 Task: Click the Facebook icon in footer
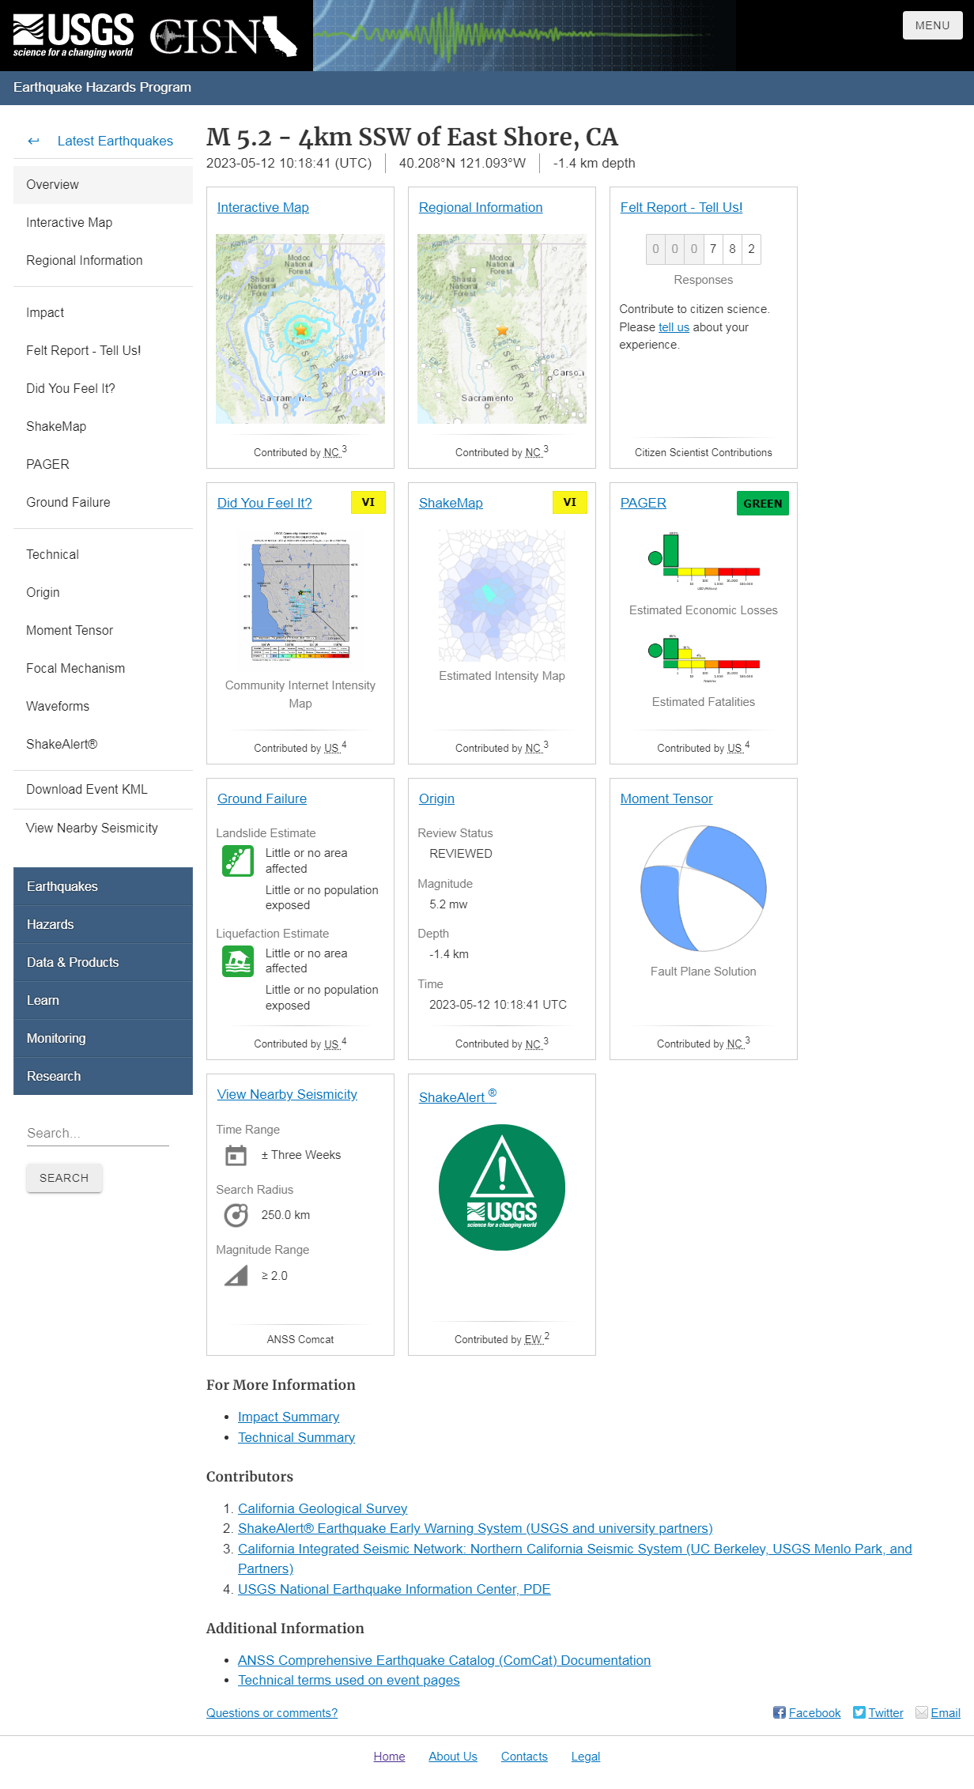(x=780, y=1712)
